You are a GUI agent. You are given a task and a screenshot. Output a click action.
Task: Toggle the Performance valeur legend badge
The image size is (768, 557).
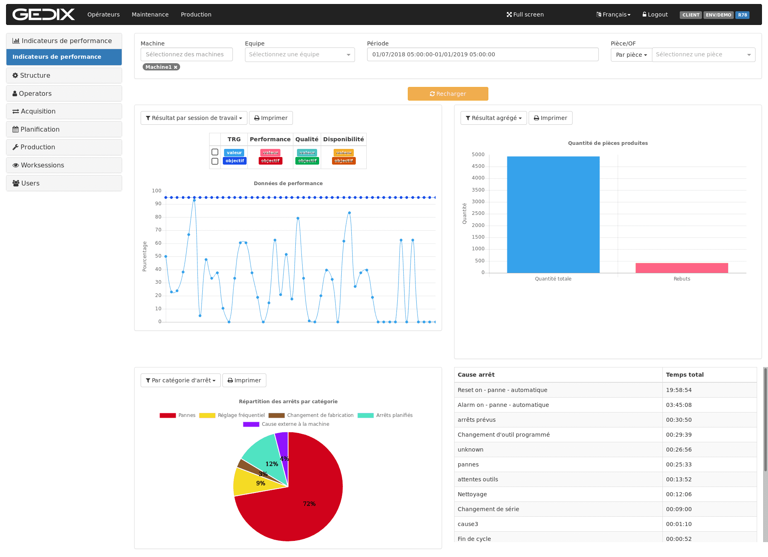270,153
